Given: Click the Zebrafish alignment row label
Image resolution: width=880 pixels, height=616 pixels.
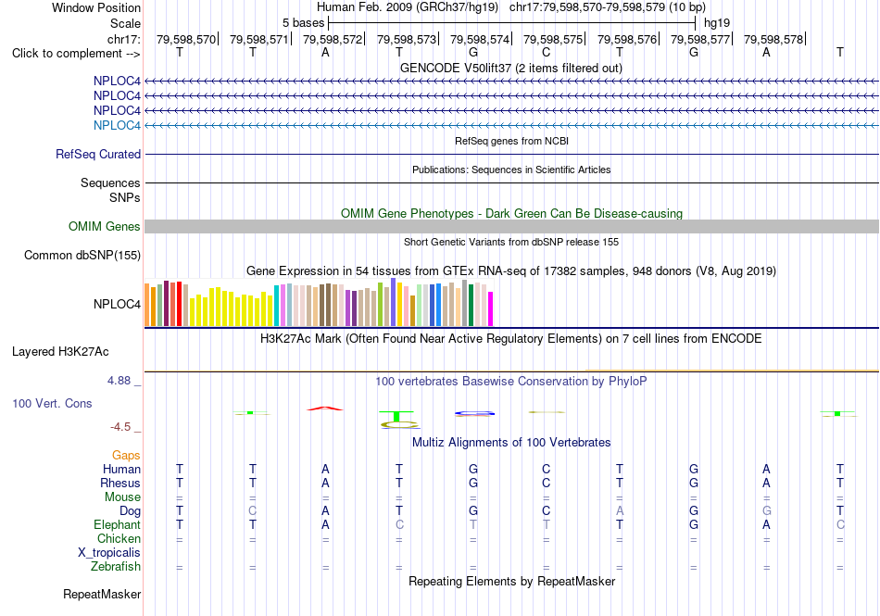Looking at the screenshot, I should pyautogui.click(x=116, y=566).
